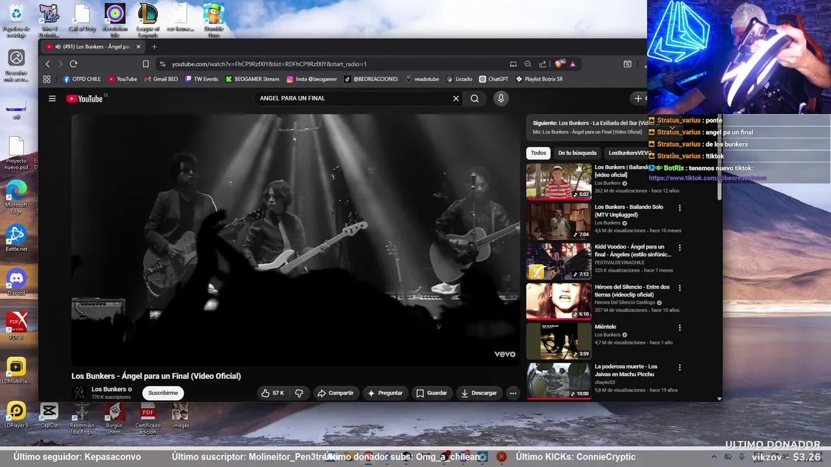
Task: Open options menu for Kidd Voodoo video
Action: pos(680,248)
